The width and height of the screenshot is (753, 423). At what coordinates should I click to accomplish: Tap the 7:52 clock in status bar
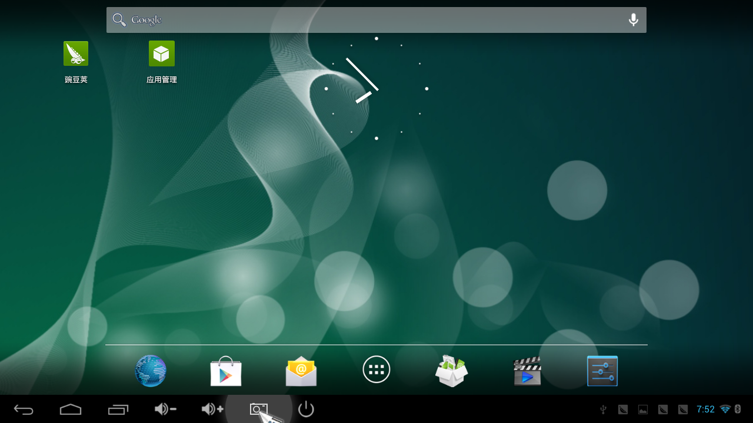coord(705,409)
